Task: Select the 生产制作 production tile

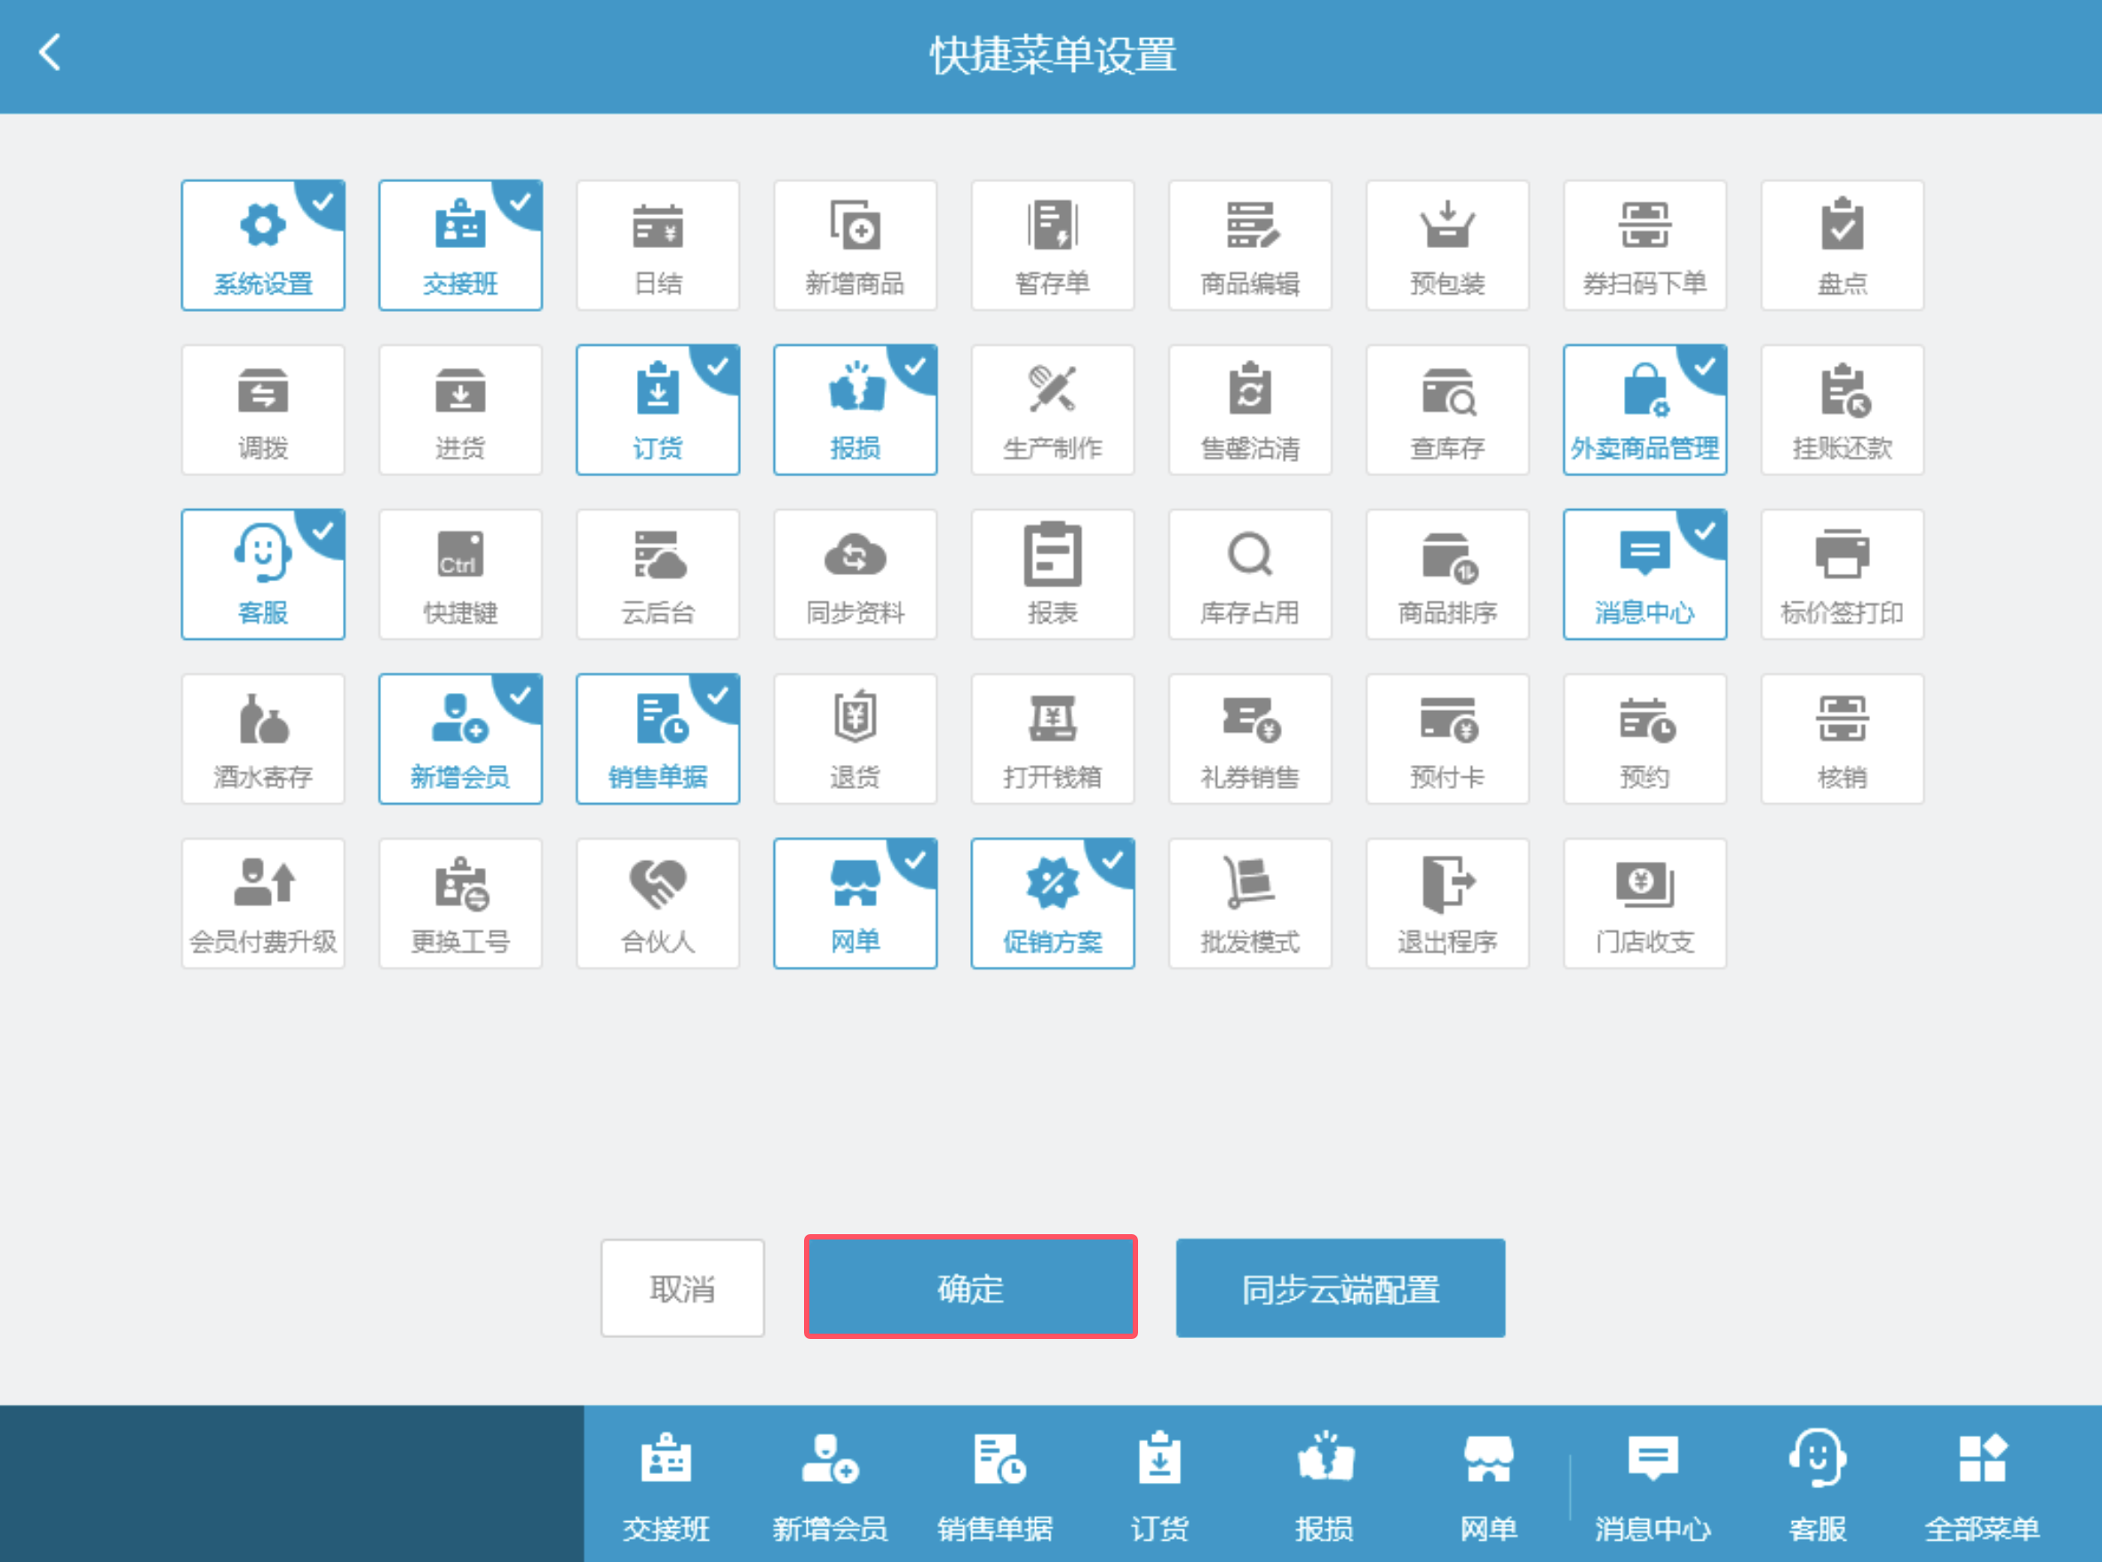Action: (1052, 410)
